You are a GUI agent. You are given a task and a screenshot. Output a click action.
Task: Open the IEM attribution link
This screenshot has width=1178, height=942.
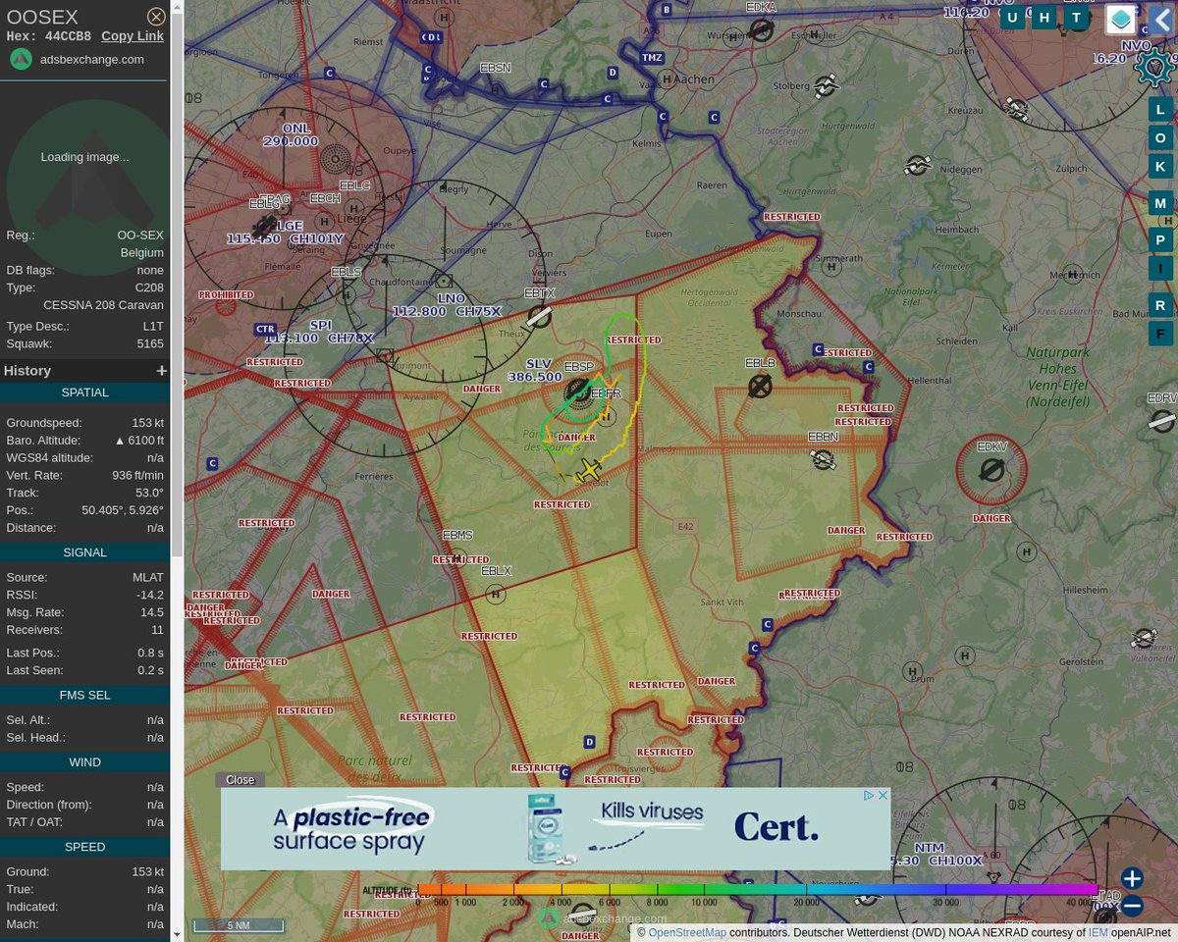pyautogui.click(x=1098, y=932)
